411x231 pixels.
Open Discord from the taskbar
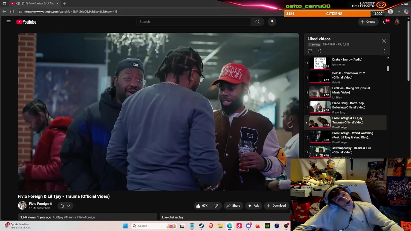(x=249, y=226)
